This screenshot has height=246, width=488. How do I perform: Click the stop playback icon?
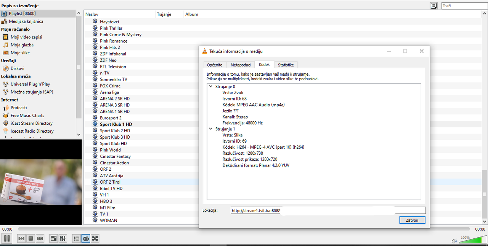(x=31, y=238)
